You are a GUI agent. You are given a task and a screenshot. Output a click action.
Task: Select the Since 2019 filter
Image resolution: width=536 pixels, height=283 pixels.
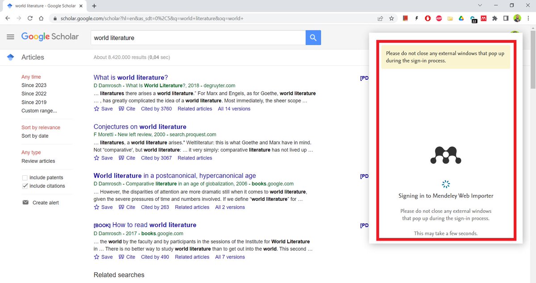click(x=34, y=102)
